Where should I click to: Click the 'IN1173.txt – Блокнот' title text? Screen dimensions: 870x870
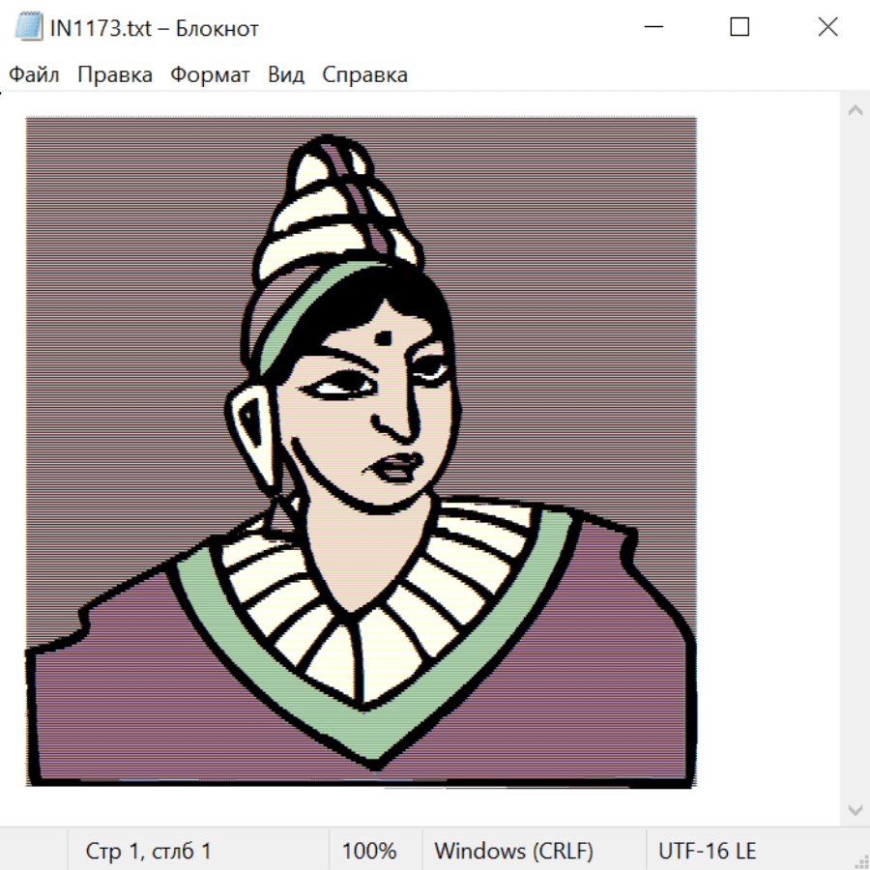[155, 28]
